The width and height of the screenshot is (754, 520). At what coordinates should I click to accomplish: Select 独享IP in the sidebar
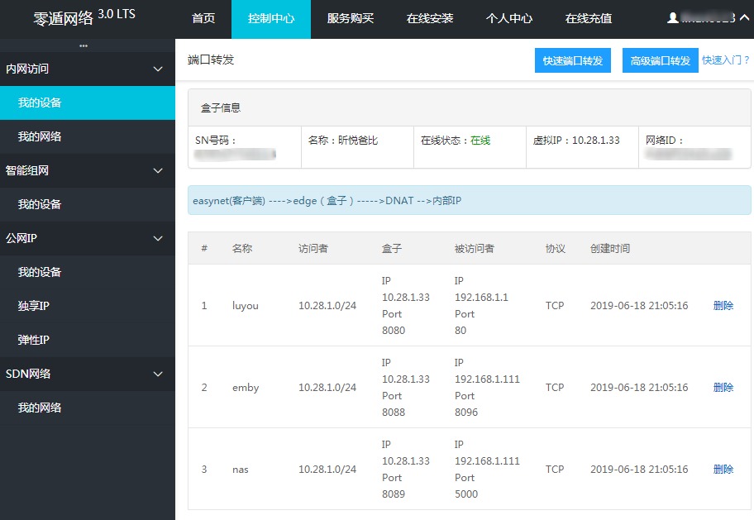click(x=88, y=306)
